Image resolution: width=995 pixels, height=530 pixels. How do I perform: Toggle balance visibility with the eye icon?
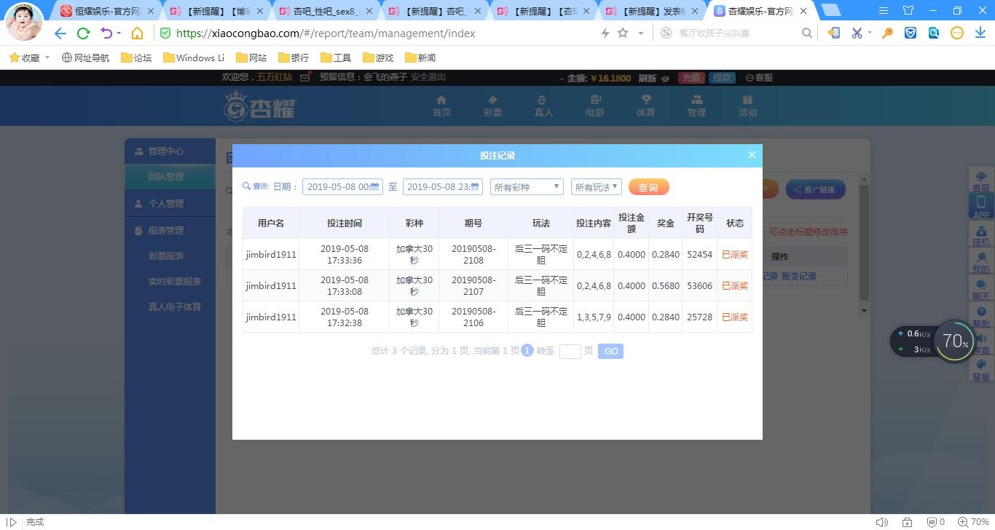(x=666, y=77)
